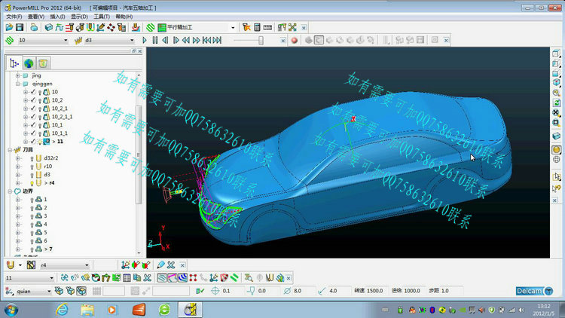Click the tool holder U icon in toolpath toolbar
This screenshot has height=318, width=565.
(270, 278)
